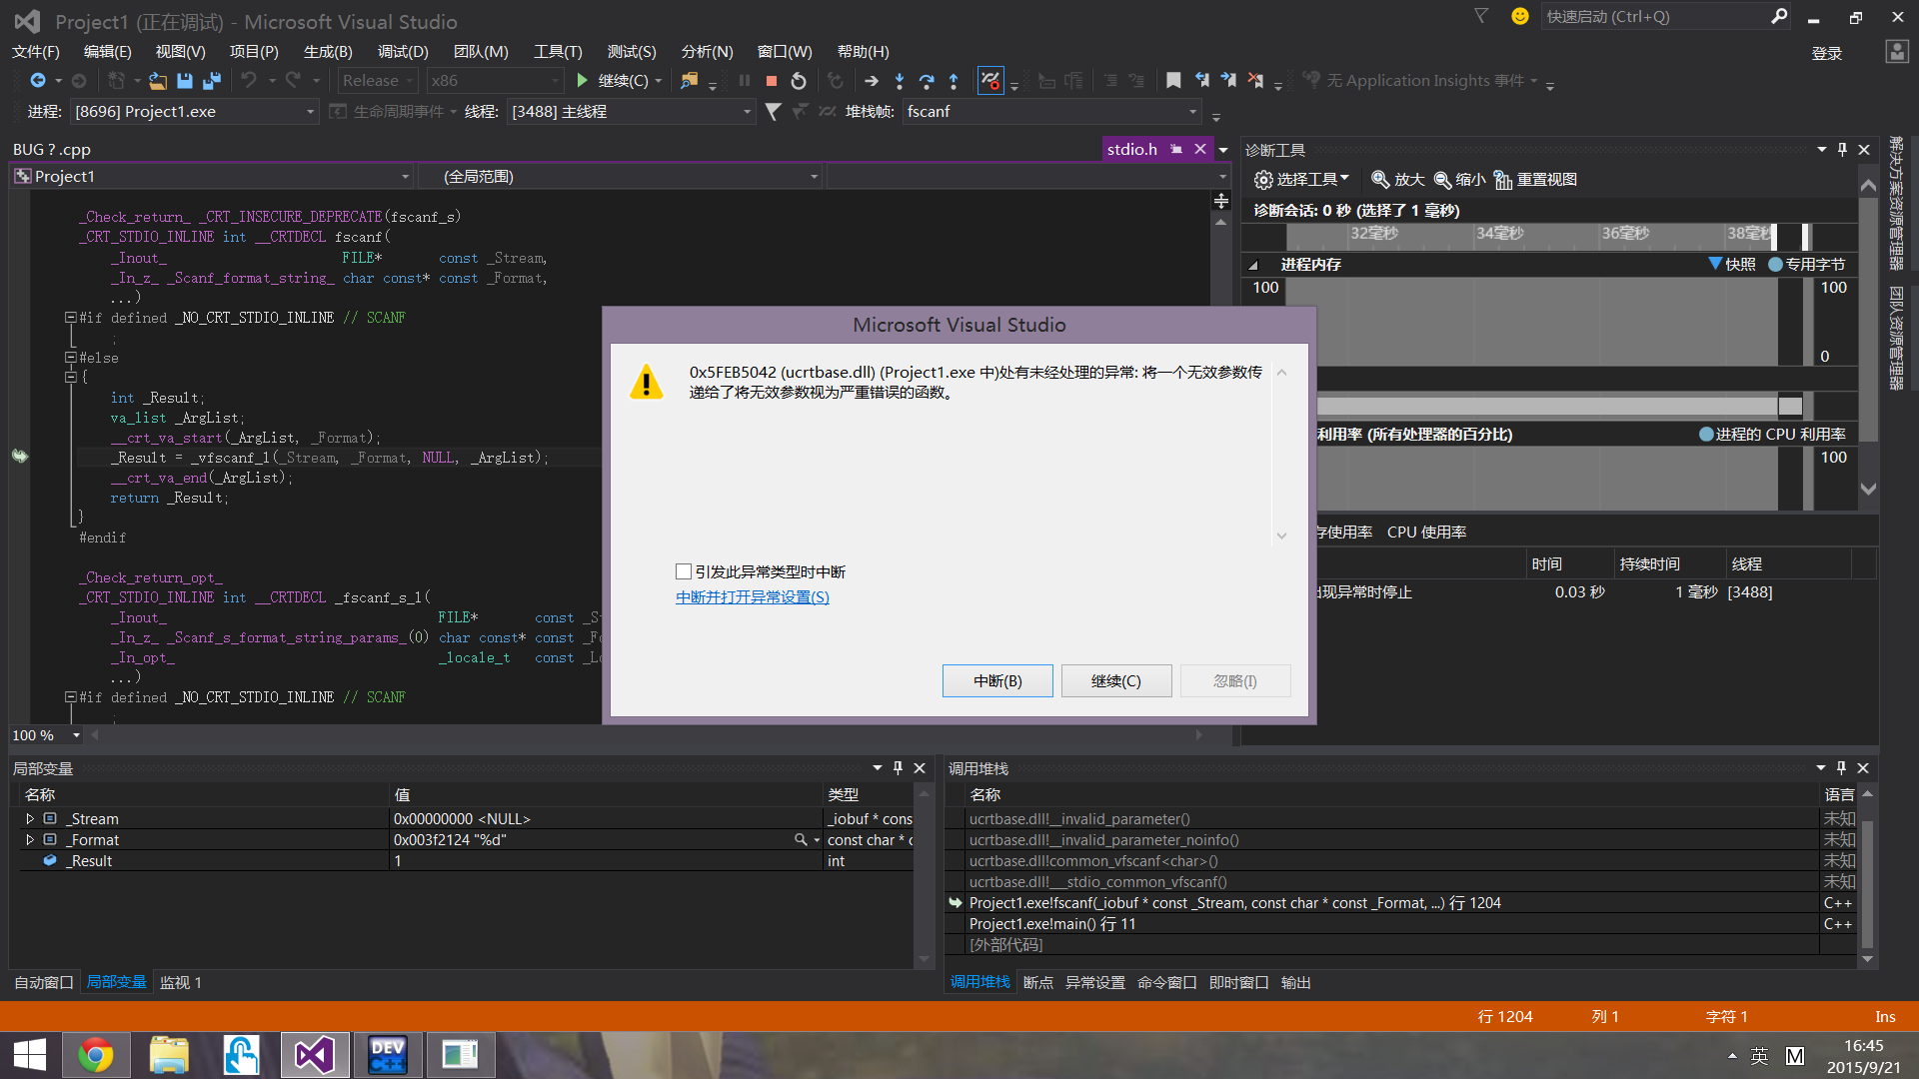This screenshot has width=1919, height=1079.
Task: Open the process dropdown [8696] Project1.exe
Action: (x=194, y=112)
